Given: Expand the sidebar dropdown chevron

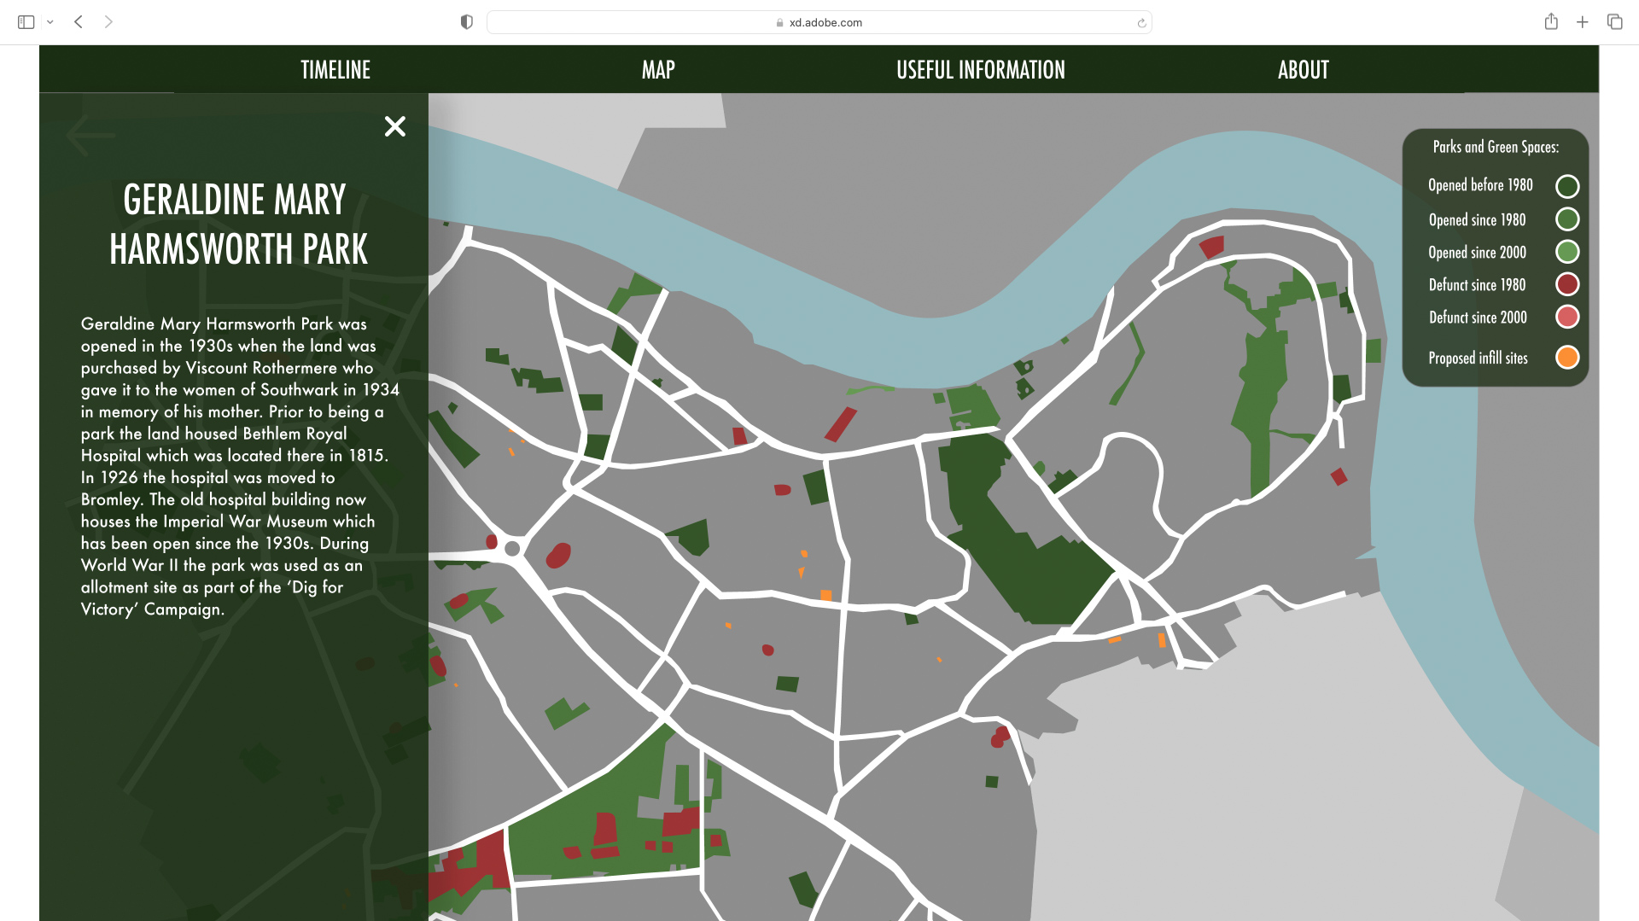Looking at the screenshot, I should (50, 22).
